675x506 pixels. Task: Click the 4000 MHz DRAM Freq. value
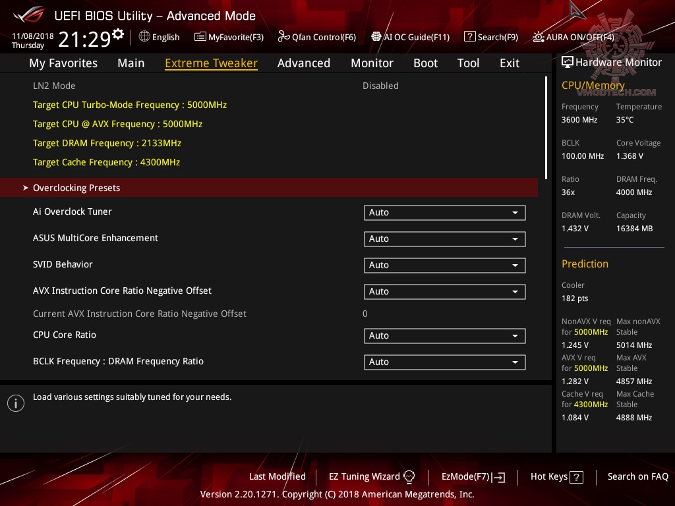point(634,192)
